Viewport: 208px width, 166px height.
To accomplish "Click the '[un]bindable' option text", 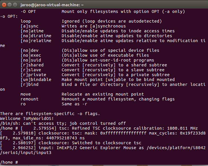I will 36,80.
